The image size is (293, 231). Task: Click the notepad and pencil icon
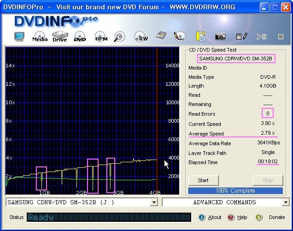click(x=241, y=36)
